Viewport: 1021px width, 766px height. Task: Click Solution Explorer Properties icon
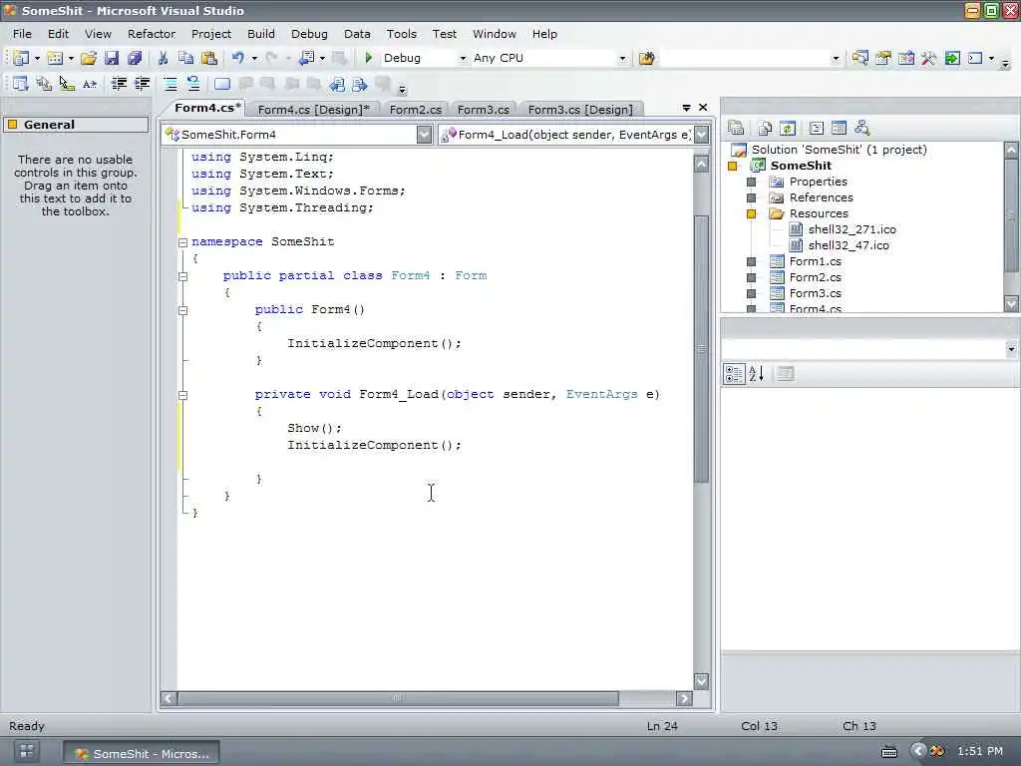[x=737, y=129]
